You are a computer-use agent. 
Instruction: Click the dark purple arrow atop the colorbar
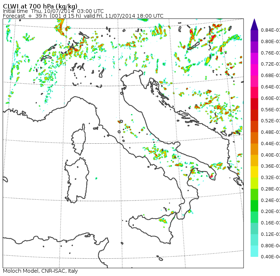point(254,25)
